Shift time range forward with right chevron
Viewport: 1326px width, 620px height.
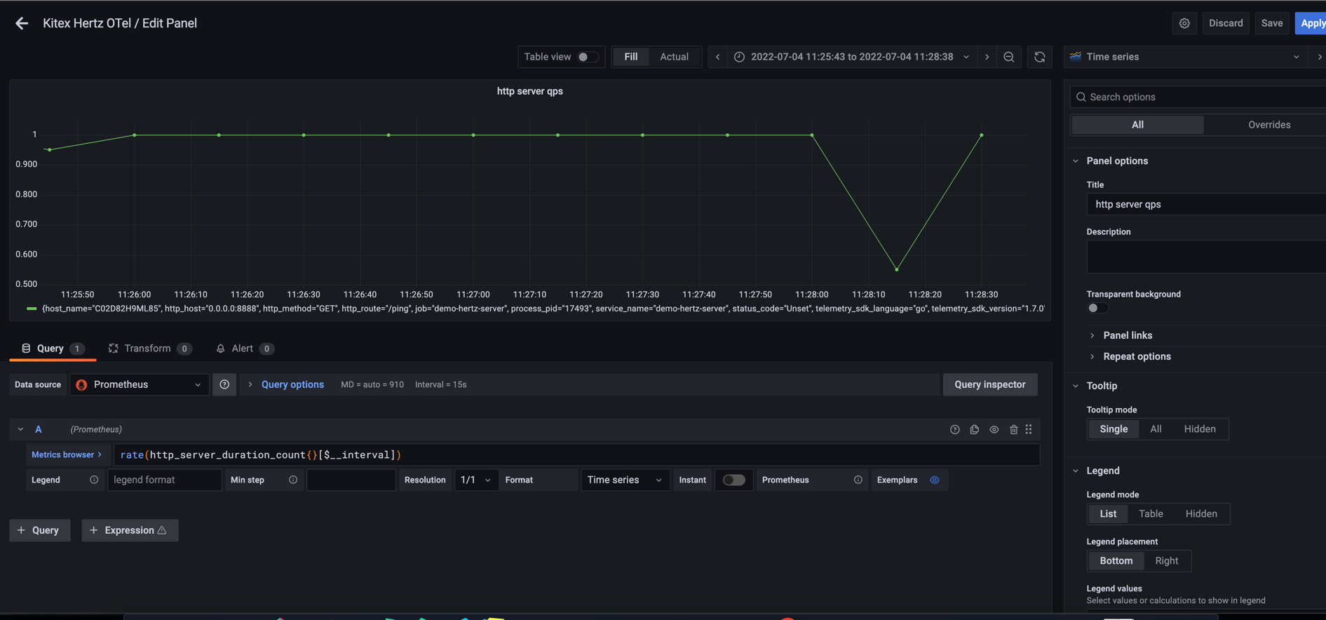click(x=987, y=57)
